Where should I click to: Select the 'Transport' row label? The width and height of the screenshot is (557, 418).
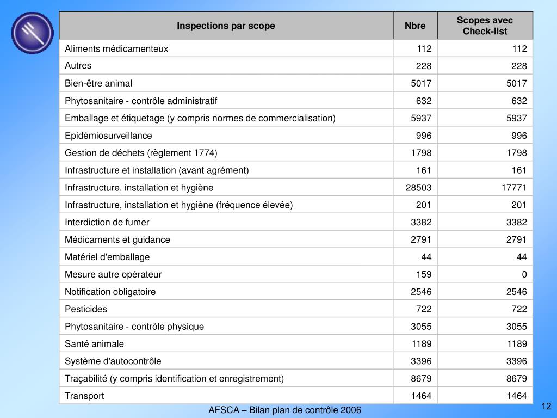(84, 396)
